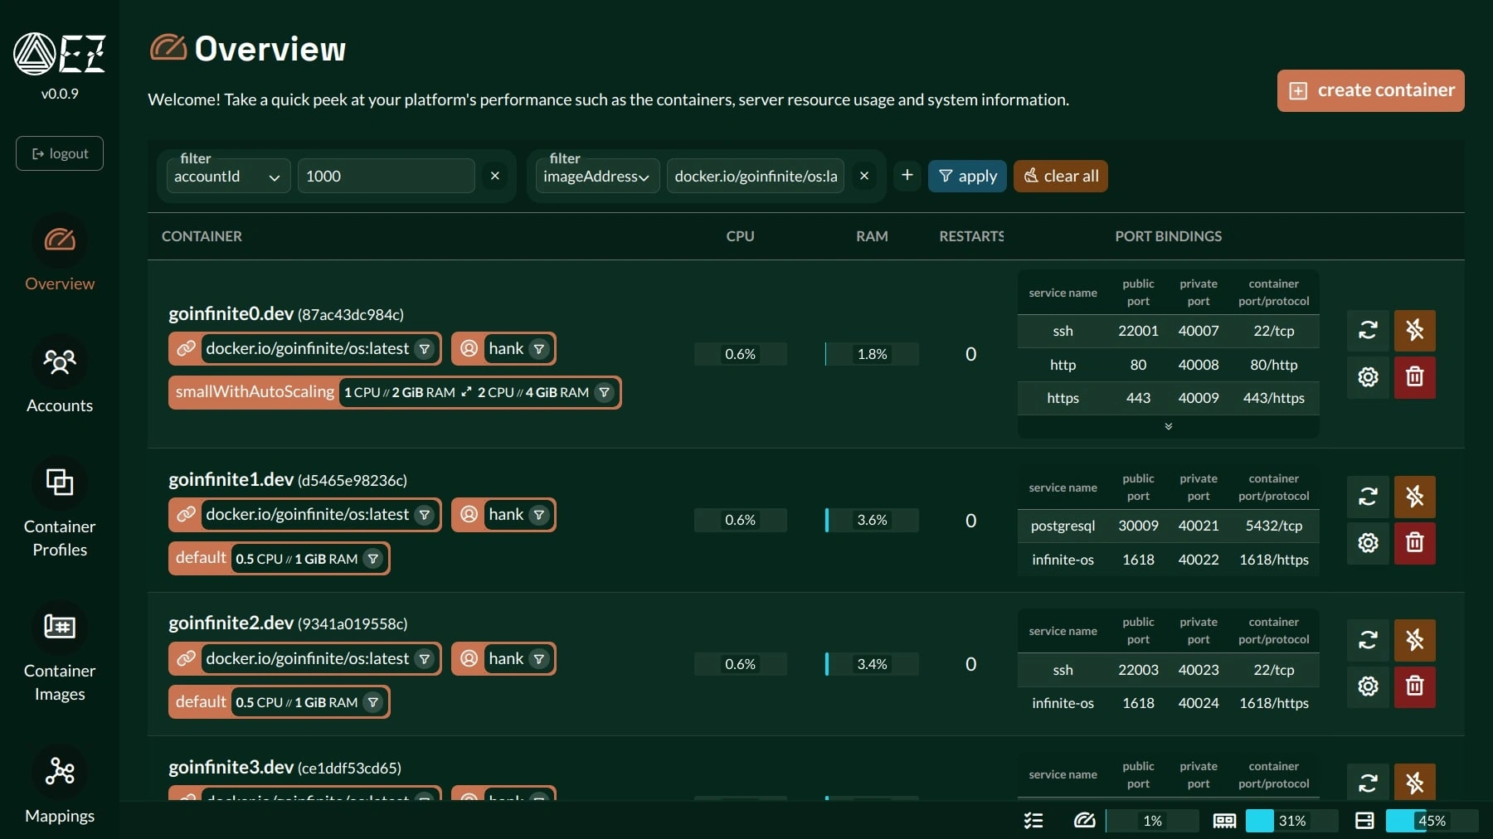Viewport: 1493px width, 839px height.
Task: Click the restart icon for goinfinite0.dev
Action: [1368, 330]
